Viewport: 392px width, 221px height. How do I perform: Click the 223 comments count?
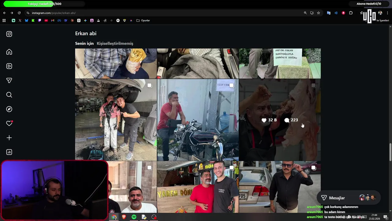[x=294, y=120]
